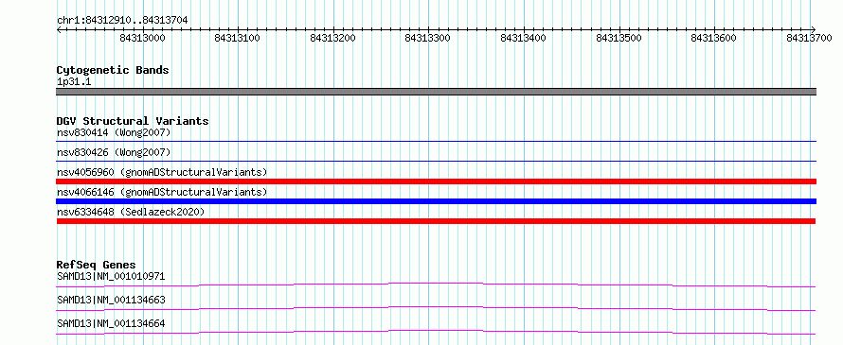
Task: Select the gray 1p31.1 cytogenetic band bar
Action: tap(437, 92)
